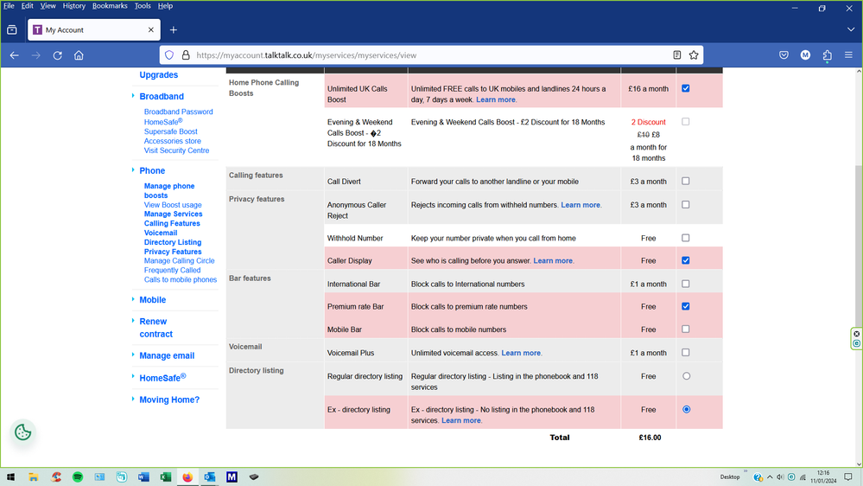Screen dimensions: 863x486
Task: Tick the Evening & Weekend Calls Boost
Action: [686, 122]
